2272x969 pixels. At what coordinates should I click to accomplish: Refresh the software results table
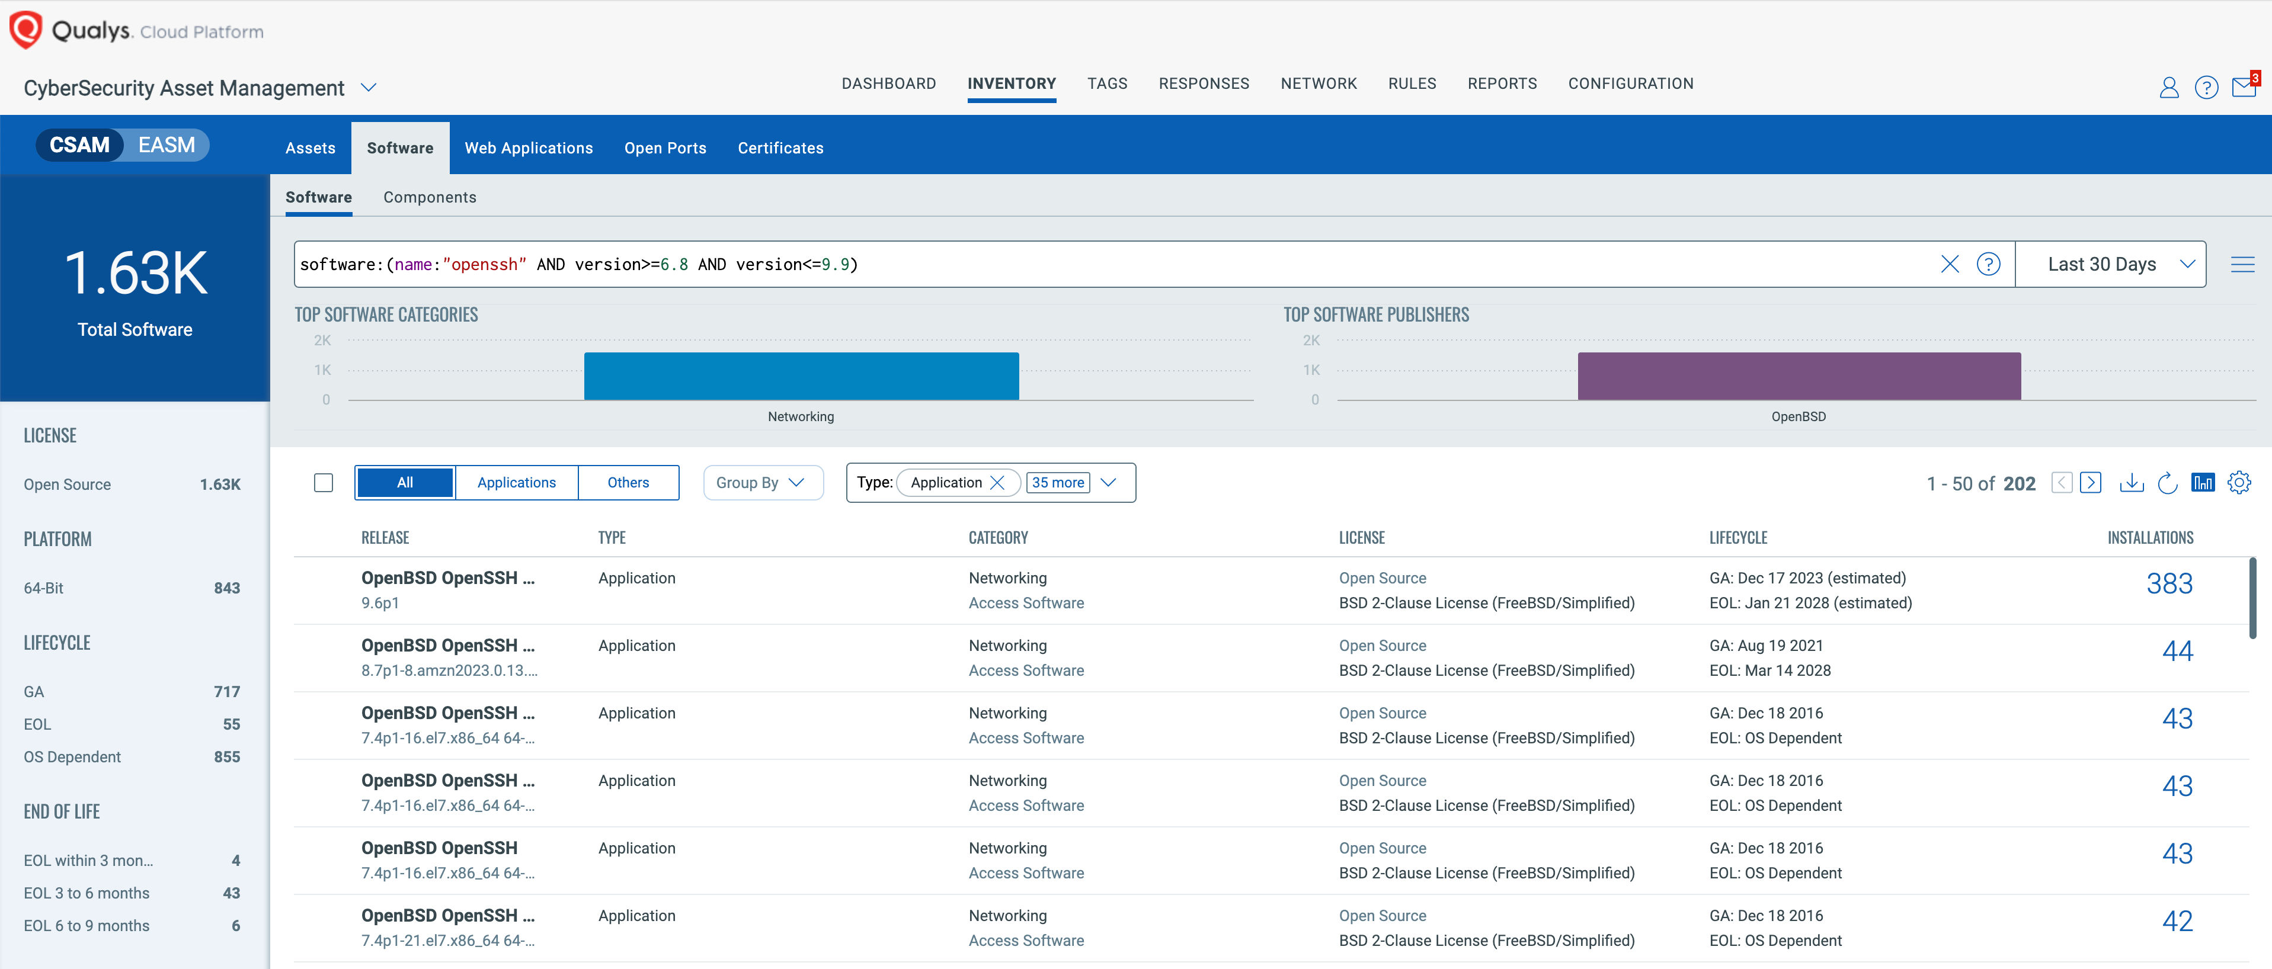click(x=2168, y=482)
